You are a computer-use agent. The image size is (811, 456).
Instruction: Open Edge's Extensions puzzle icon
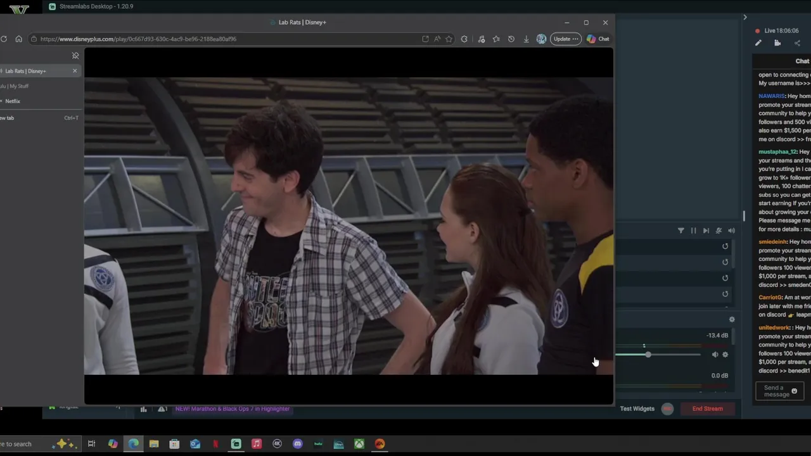(464, 39)
